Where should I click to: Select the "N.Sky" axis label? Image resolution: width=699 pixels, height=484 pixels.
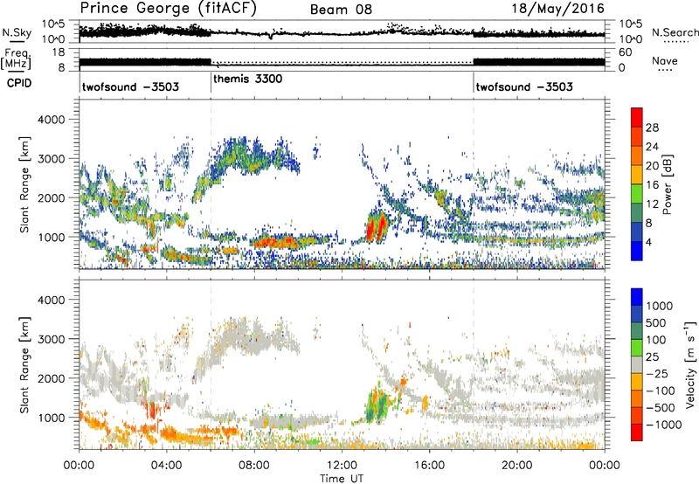[17, 32]
